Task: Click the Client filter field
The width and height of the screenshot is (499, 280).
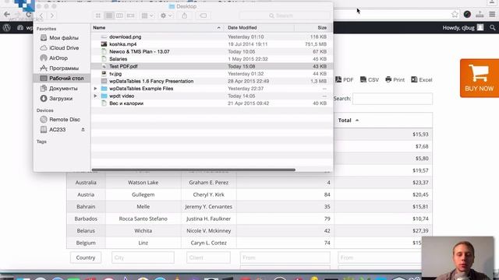Action: coord(208,257)
